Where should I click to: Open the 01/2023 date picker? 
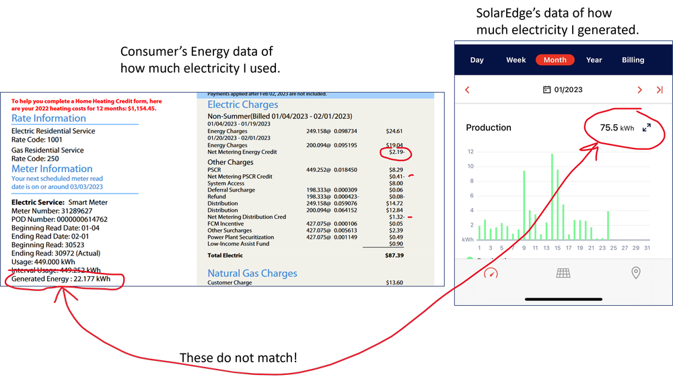(x=563, y=89)
